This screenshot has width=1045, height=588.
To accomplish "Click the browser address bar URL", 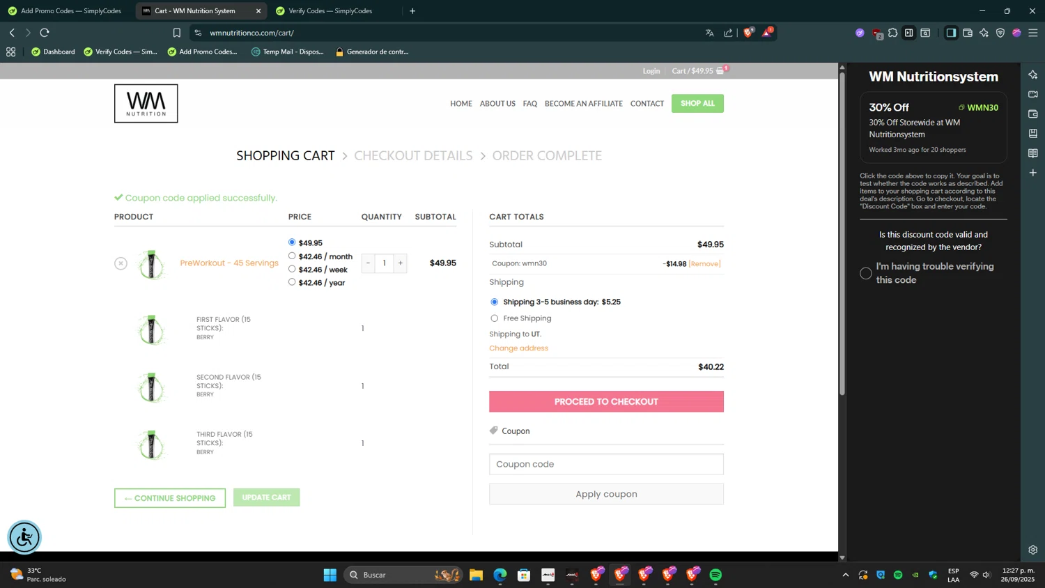I will point(252,33).
